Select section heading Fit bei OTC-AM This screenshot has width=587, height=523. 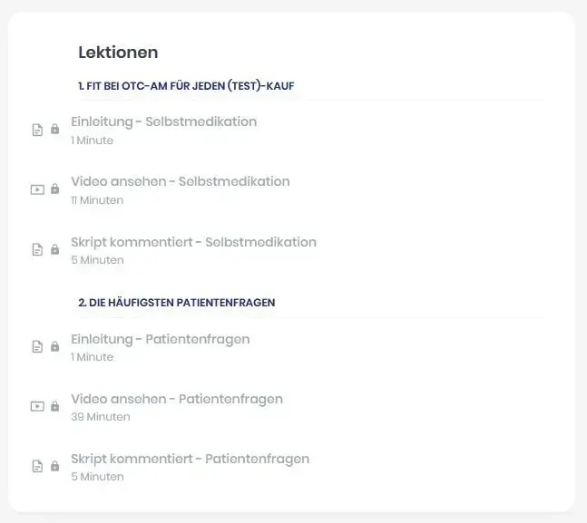(x=186, y=86)
